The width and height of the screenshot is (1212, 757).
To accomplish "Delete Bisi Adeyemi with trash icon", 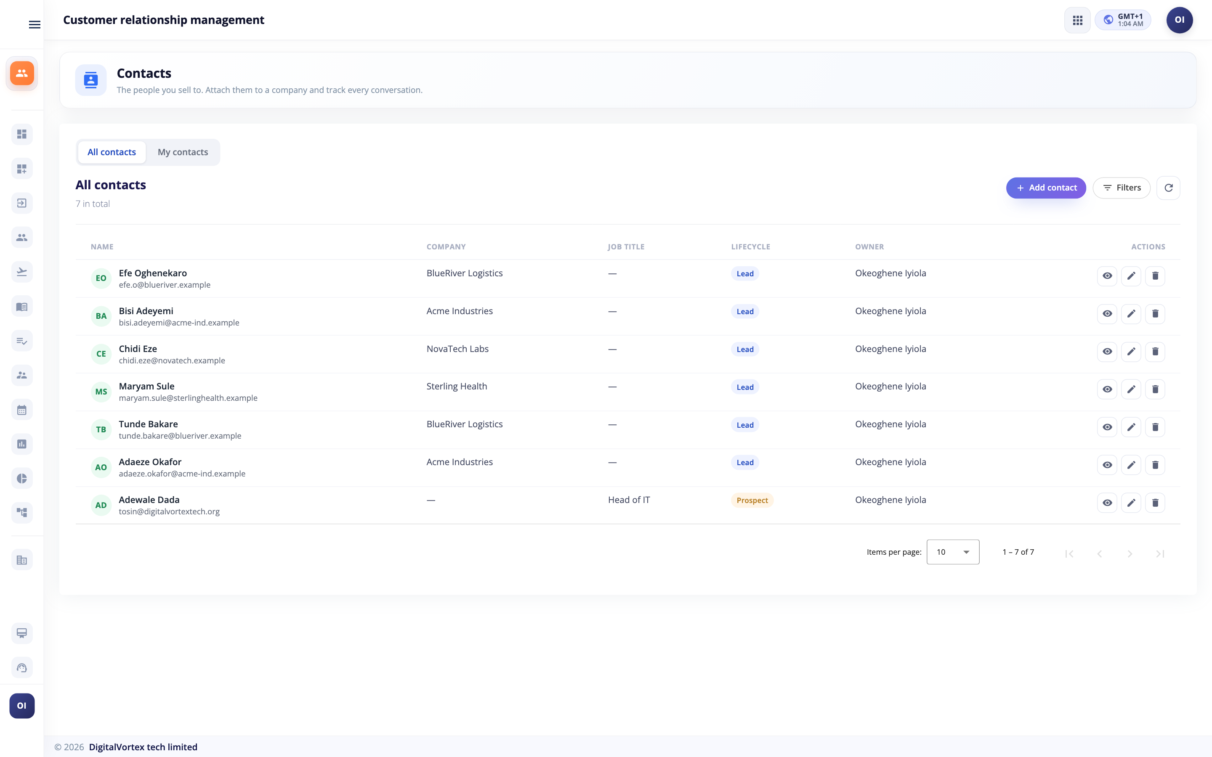I will (x=1156, y=313).
